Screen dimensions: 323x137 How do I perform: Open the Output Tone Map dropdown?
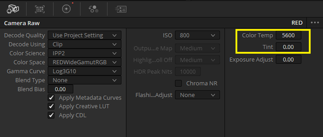click(197, 48)
